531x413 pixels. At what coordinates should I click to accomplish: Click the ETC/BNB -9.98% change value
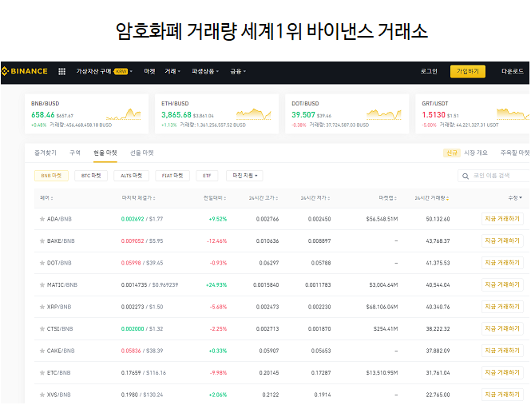(x=219, y=373)
